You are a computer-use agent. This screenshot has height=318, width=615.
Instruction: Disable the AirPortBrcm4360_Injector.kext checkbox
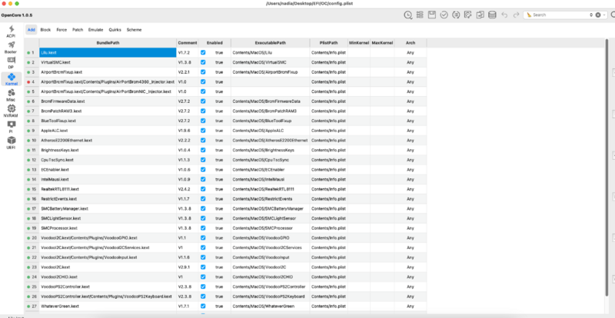pyautogui.click(x=203, y=82)
